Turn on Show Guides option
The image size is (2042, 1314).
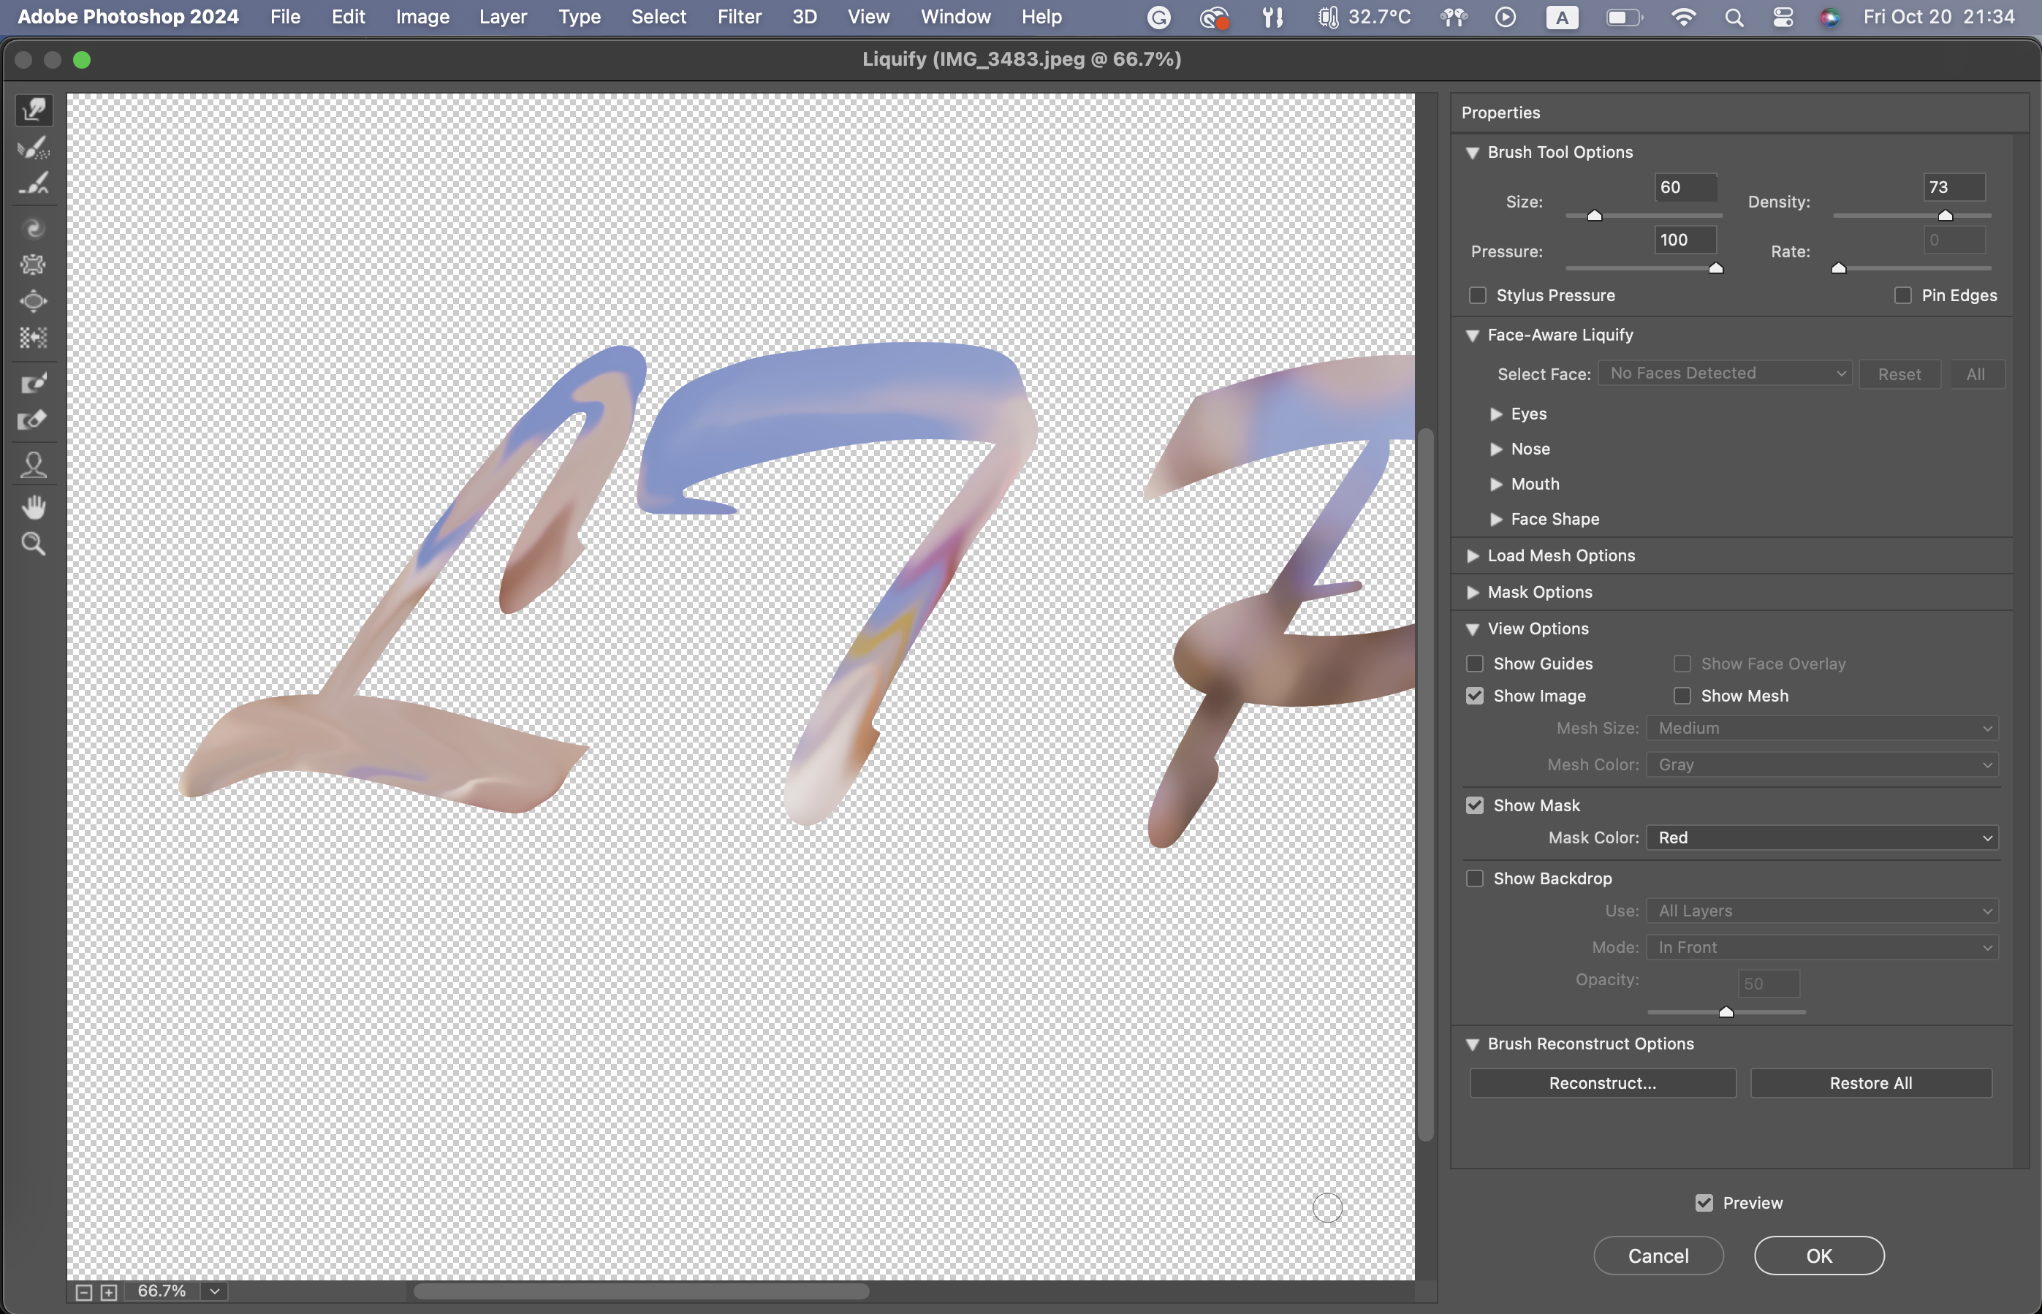1475,663
